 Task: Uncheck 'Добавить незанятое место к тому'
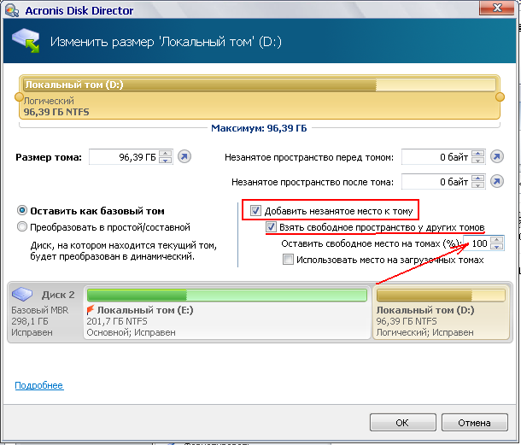click(x=255, y=210)
